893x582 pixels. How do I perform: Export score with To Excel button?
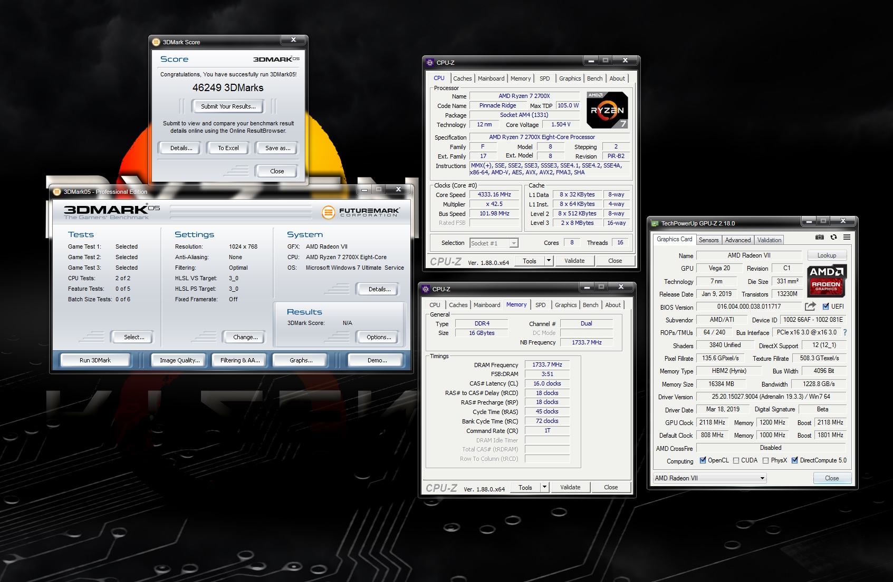(228, 148)
